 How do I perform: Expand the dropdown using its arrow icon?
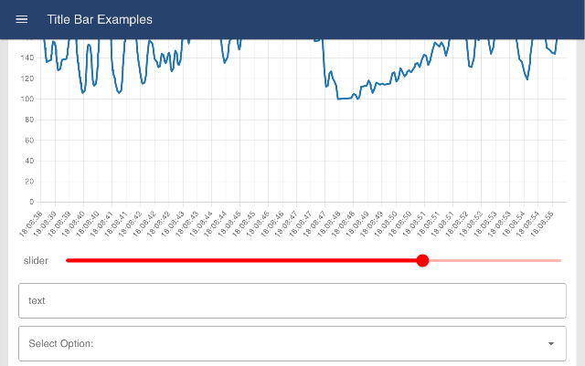[x=550, y=344]
